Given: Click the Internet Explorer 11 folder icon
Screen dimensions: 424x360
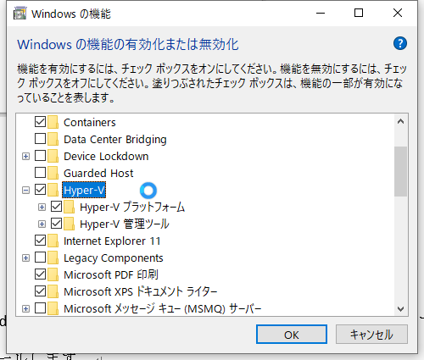Looking at the screenshot, I should tap(53, 241).
